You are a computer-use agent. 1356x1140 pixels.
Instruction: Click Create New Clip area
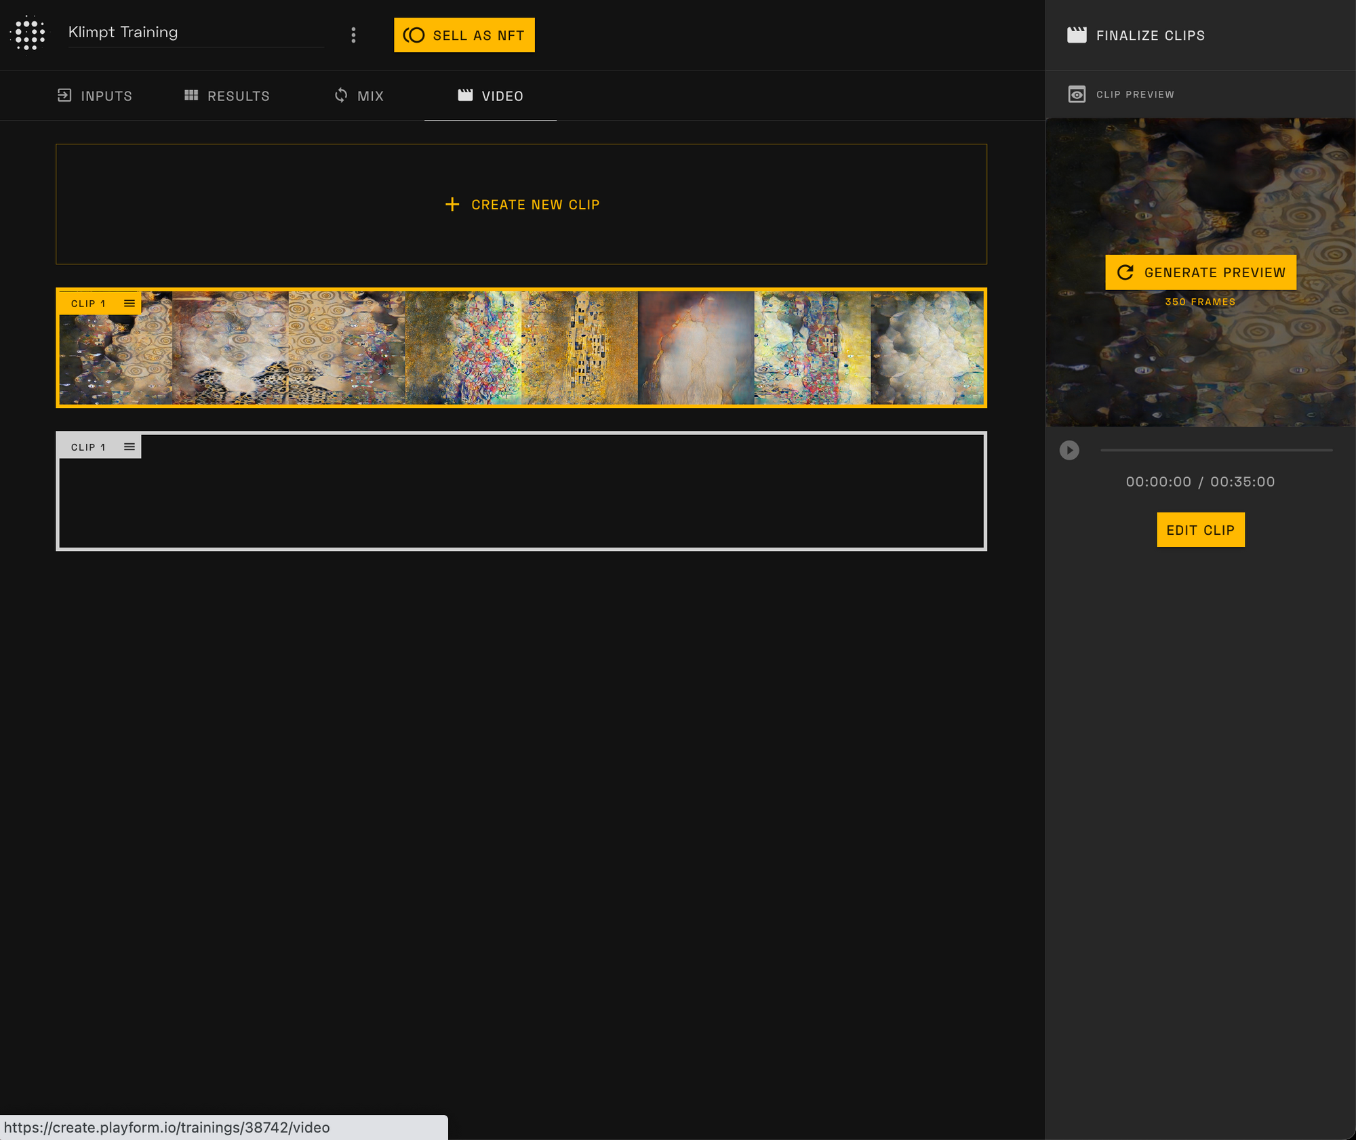[521, 204]
